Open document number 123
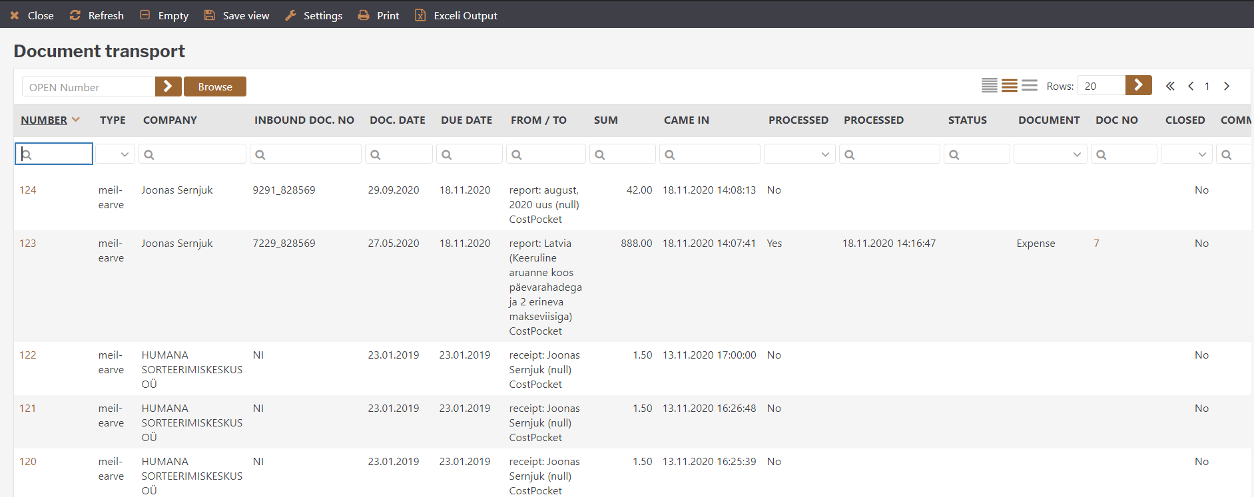 (x=28, y=244)
